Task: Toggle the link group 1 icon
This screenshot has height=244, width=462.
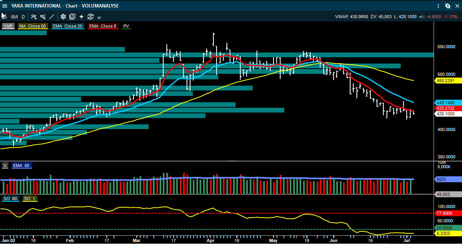Action: pyautogui.click(x=448, y=6)
